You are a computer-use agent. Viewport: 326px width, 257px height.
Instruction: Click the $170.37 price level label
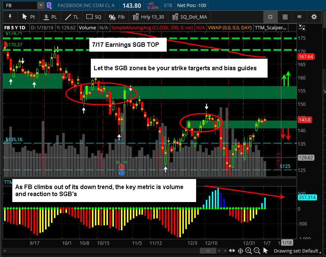(14, 45)
